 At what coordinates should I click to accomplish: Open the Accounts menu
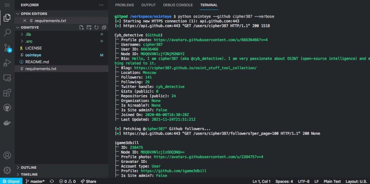(7, 155)
